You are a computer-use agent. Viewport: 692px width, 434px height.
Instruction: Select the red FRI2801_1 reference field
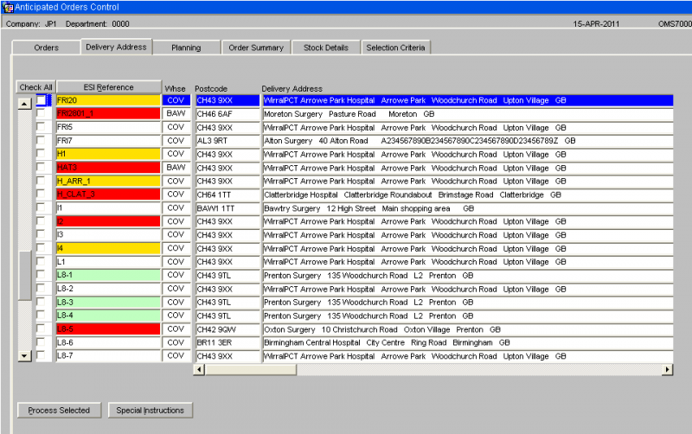(108, 114)
